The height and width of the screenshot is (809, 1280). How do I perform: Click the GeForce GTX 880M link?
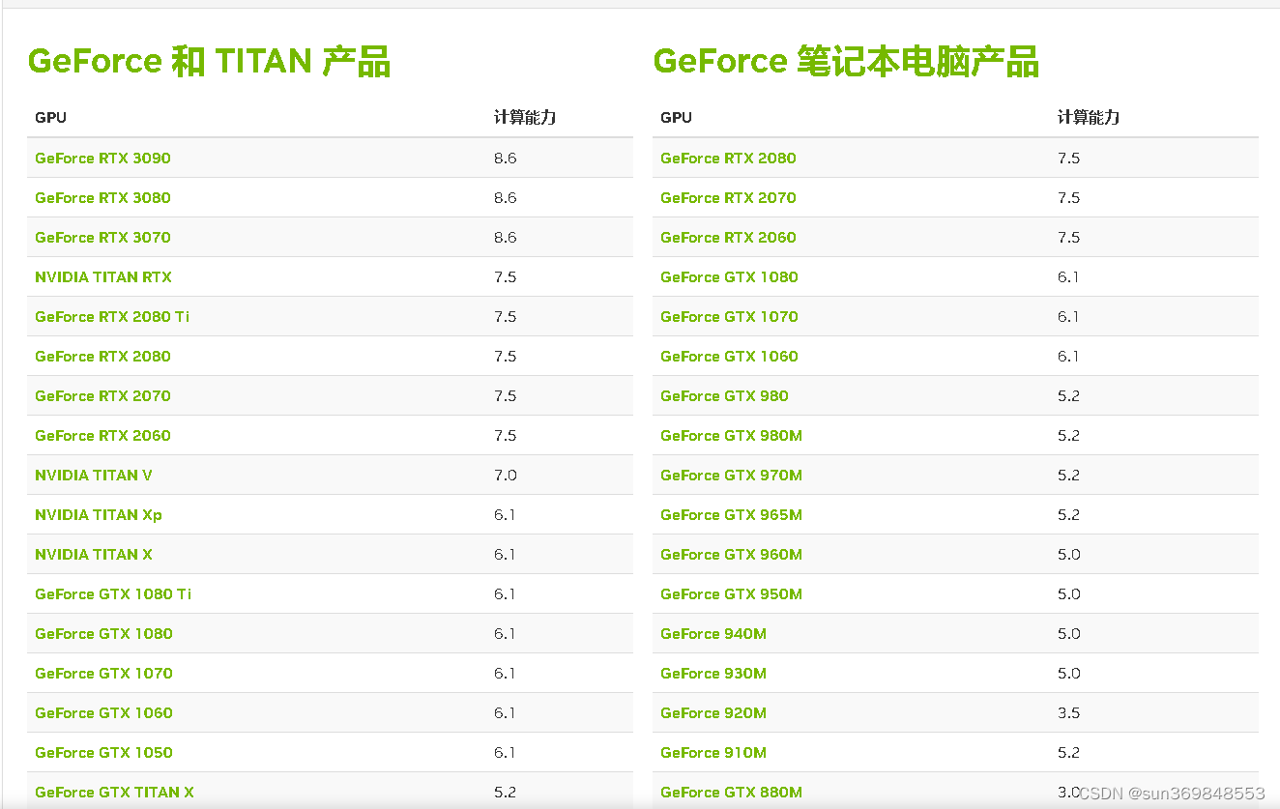(x=731, y=792)
